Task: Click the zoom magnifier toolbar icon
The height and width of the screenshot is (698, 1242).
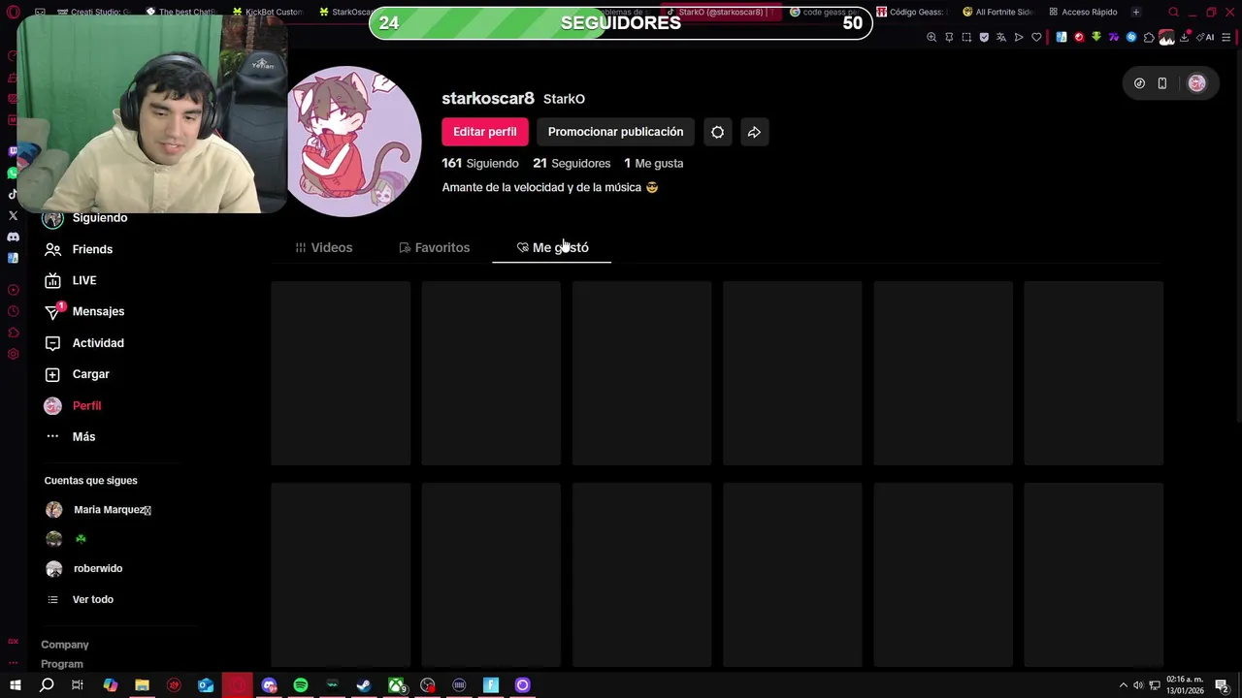Action: [x=931, y=37]
